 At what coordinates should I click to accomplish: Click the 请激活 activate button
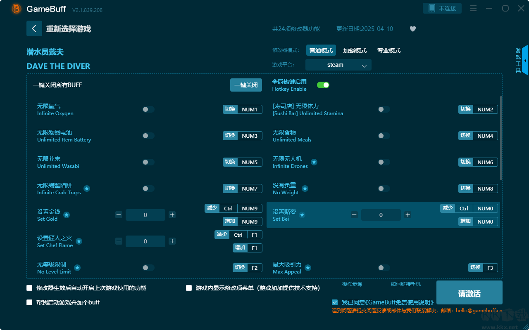(x=469, y=293)
